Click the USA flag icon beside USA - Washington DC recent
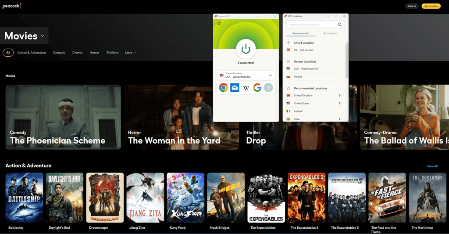The width and height of the screenshot is (449, 234). coord(289,69)
